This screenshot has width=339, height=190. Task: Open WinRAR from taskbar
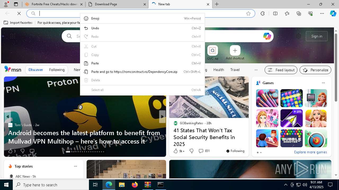click(x=148, y=185)
